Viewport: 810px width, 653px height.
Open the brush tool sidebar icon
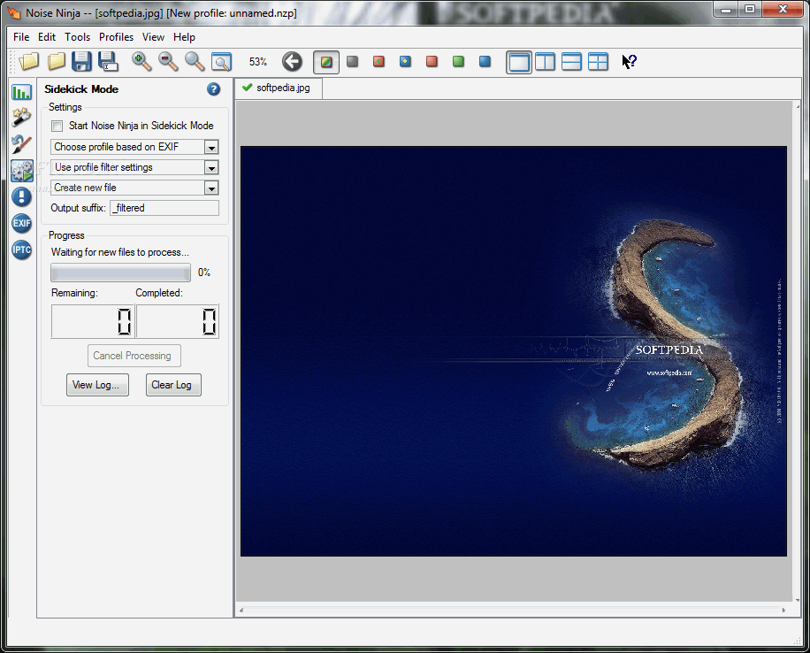click(22, 144)
